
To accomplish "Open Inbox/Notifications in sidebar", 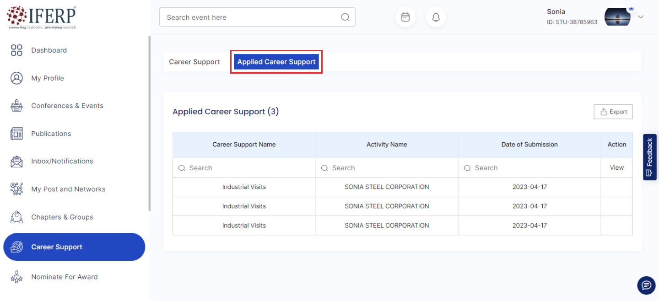I will coord(62,161).
